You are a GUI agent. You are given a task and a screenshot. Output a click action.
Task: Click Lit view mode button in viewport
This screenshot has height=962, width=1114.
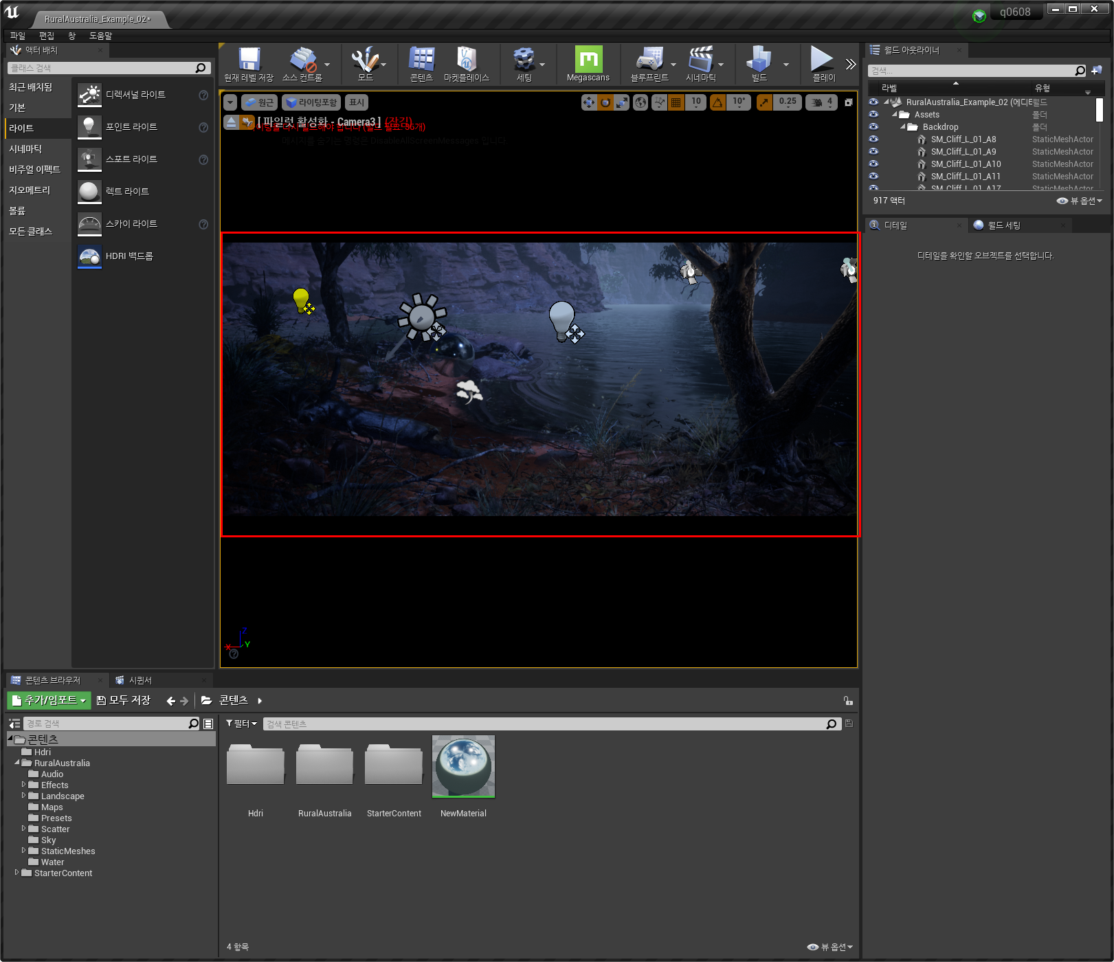(x=311, y=102)
